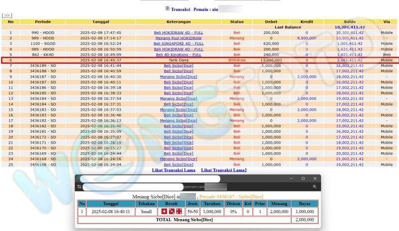Maximize the Sicbo result popup window
399x231 pixels.
pyautogui.click(x=303, y=178)
